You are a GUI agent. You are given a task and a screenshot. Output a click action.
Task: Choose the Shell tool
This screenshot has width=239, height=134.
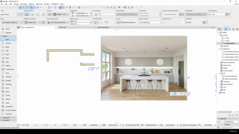(7, 58)
